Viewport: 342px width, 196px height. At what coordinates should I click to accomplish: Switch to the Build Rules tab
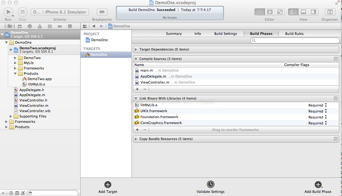[x=294, y=34]
